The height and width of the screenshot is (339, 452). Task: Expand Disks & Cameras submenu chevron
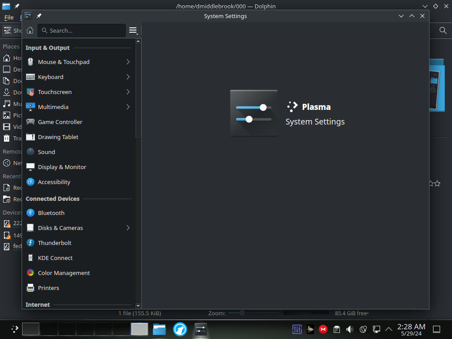point(128,228)
